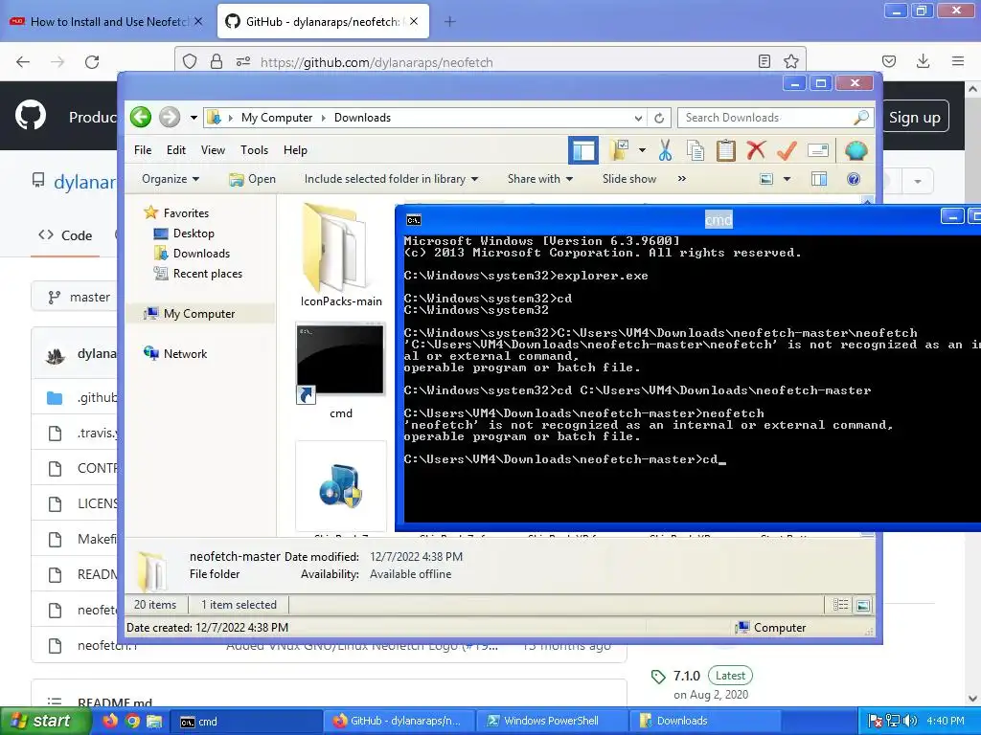Open the View menu in Explorer

tap(213, 150)
